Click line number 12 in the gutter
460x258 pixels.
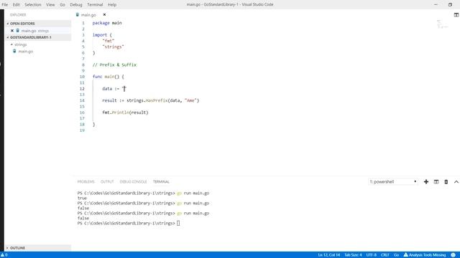coord(82,89)
